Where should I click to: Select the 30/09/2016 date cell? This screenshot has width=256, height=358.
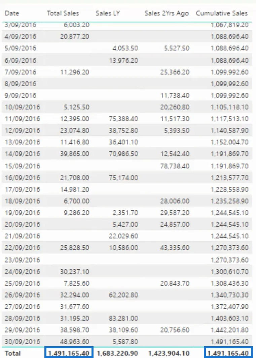pyautogui.click(x=22, y=341)
